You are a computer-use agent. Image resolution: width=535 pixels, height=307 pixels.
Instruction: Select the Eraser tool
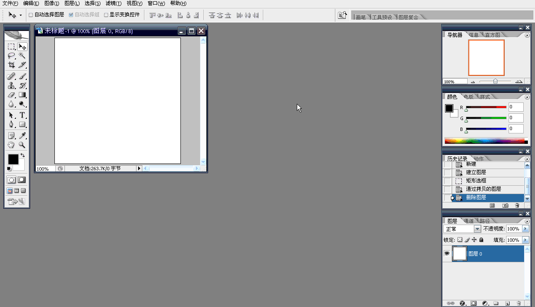point(11,95)
